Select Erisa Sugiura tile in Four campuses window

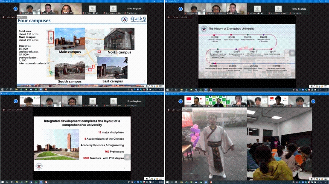(x=134, y=9)
